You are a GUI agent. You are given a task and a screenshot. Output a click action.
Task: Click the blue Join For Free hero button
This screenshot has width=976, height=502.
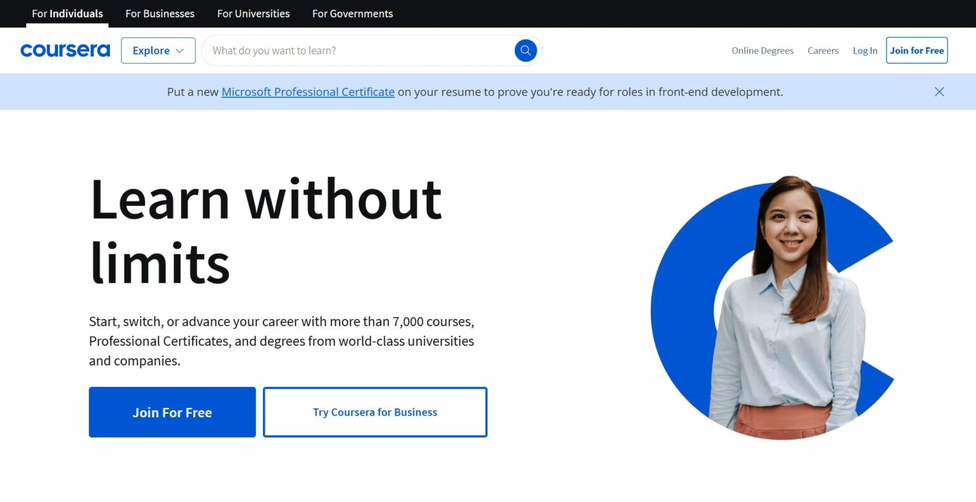click(172, 412)
